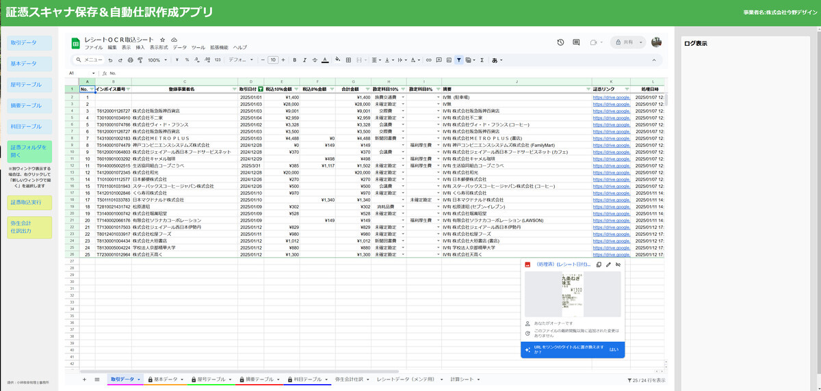Image resolution: width=821 pixels, height=391 pixels.
Task: Open the 登録事業者名 column filter dropdown
Action: (234, 89)
